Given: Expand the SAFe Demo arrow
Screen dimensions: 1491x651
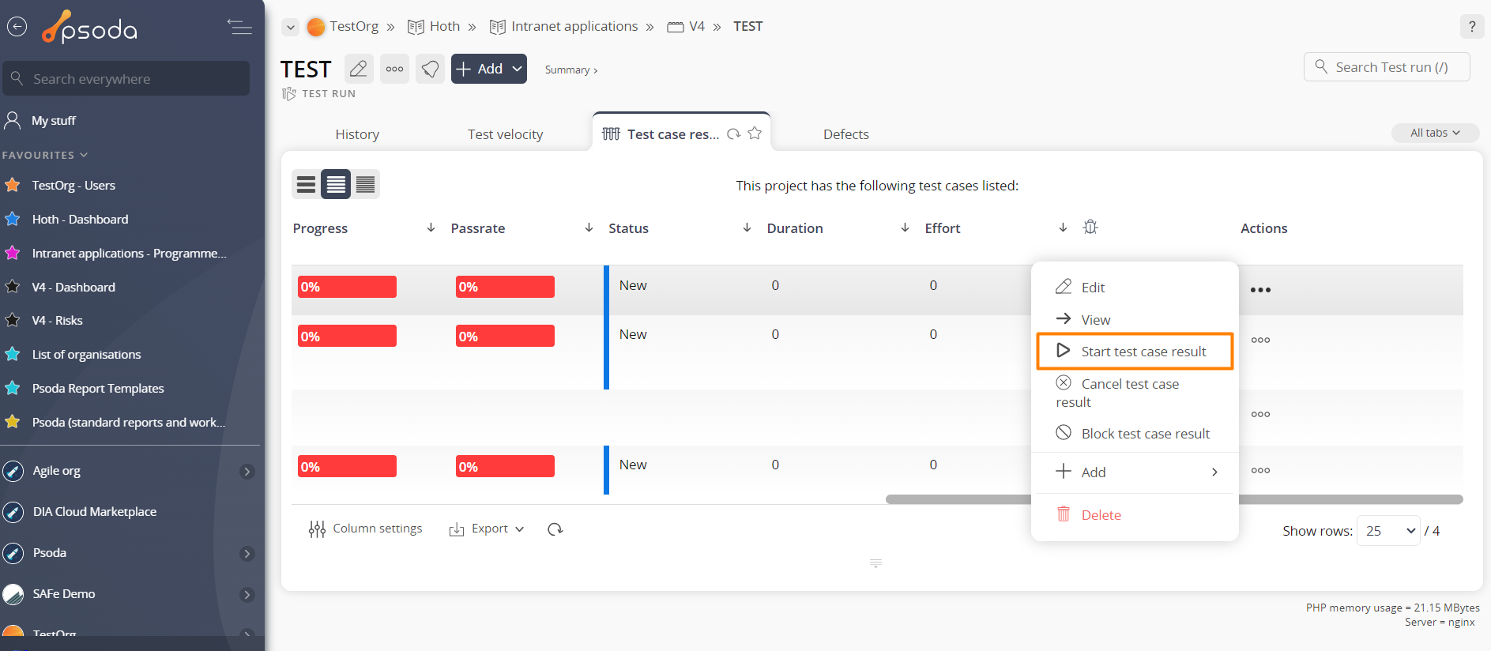Looking at the screenshot, I should click(247, 595).
